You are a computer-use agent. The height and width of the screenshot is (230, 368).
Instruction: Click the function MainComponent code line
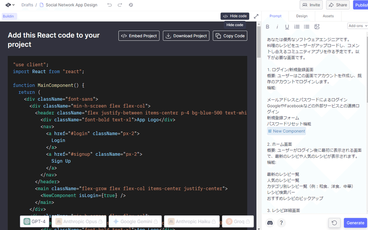[49, 85]
